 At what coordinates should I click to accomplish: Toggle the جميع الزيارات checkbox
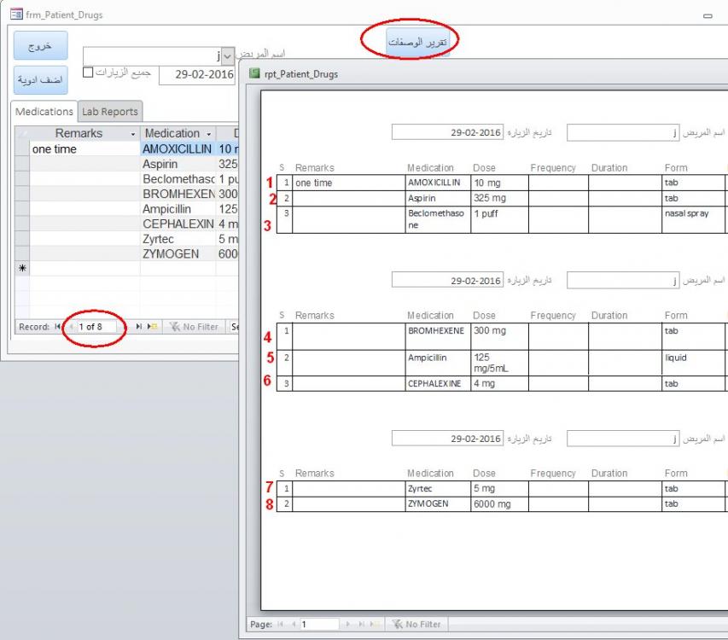pyautogui.click(x=87, y=73)
